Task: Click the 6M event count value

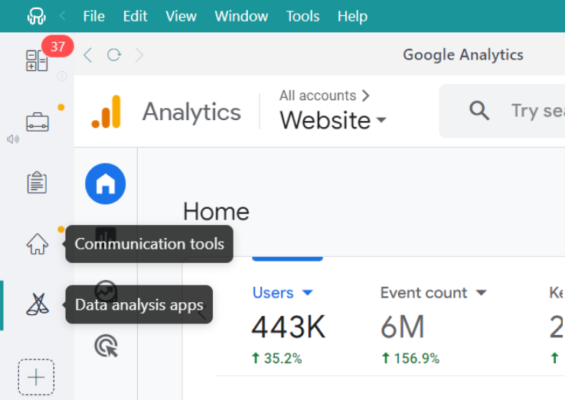Action: pyautogui.click(x=403, y=327)
